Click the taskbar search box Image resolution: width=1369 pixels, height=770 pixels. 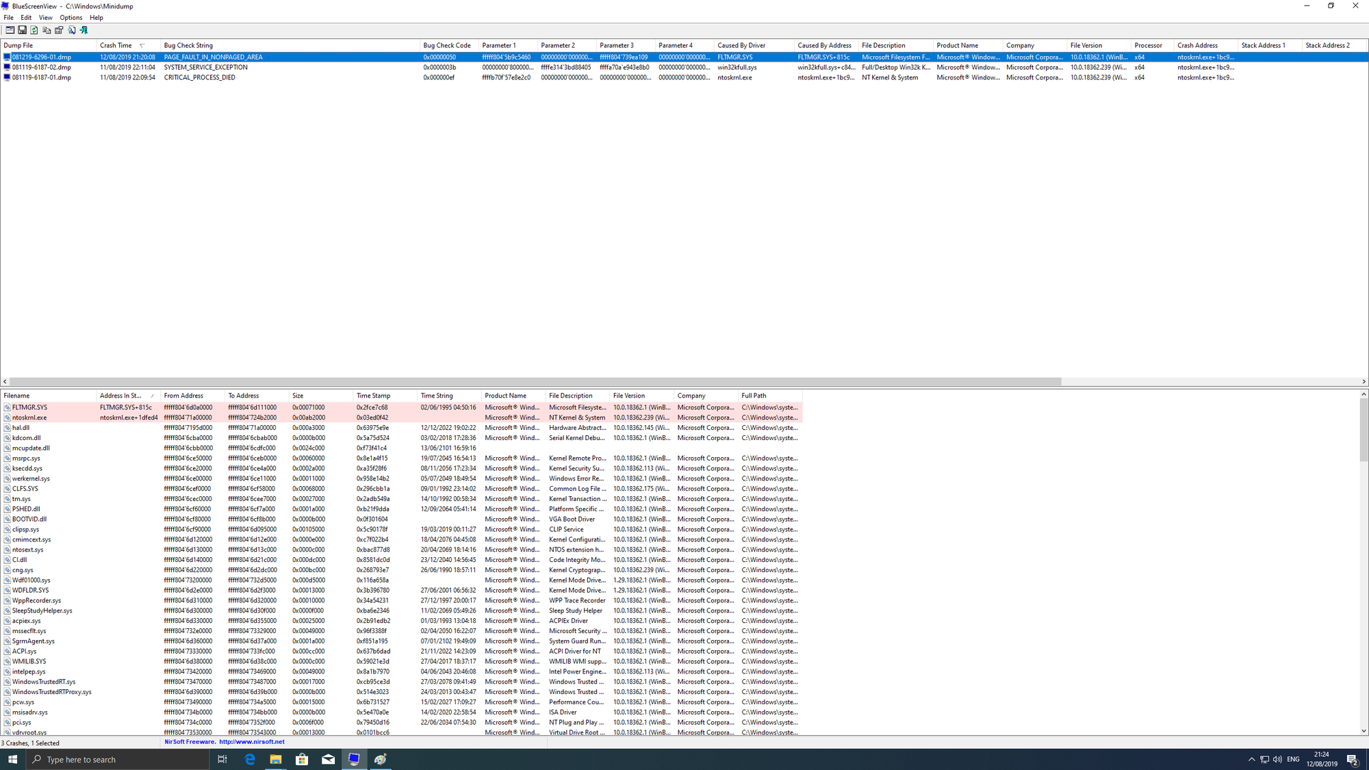(118, 759)
